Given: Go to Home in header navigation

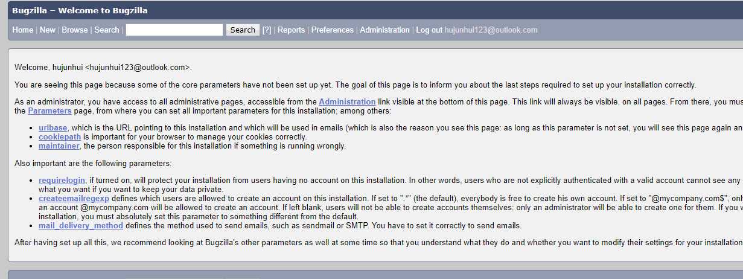Looking at the screenshot, I should tap(23, 30).
